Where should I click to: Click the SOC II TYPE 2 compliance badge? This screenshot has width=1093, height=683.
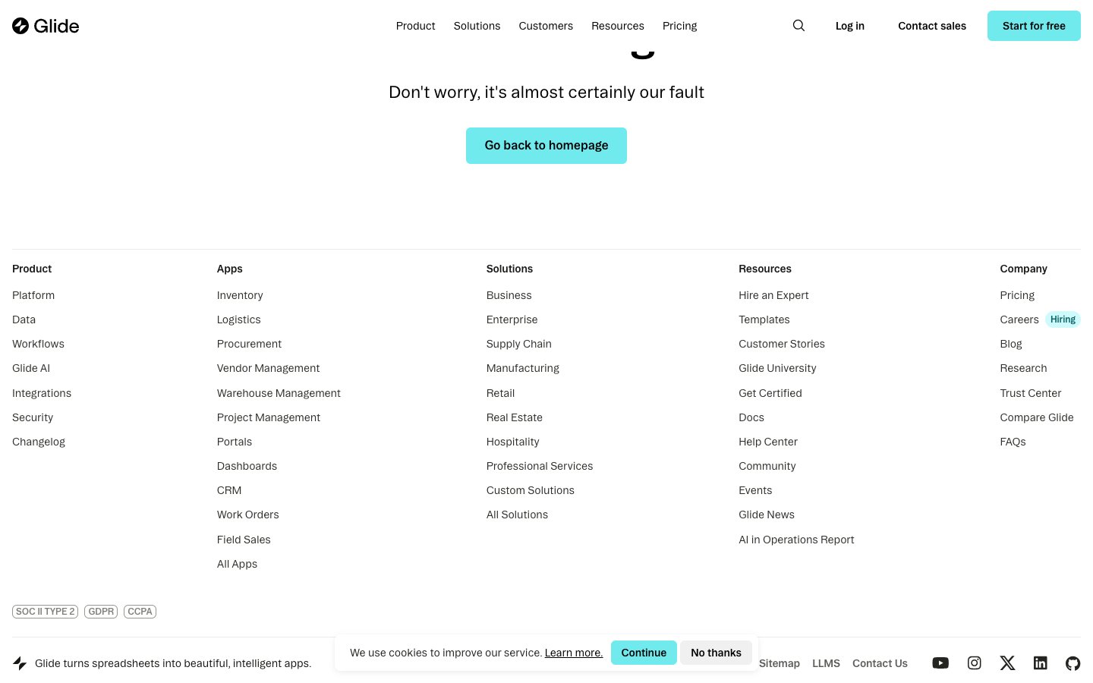tap(45, 611)
